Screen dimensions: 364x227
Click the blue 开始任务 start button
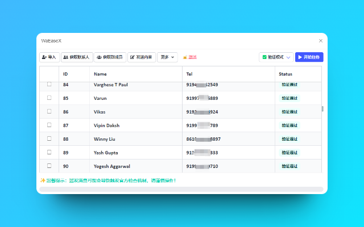tap(309, 57)
